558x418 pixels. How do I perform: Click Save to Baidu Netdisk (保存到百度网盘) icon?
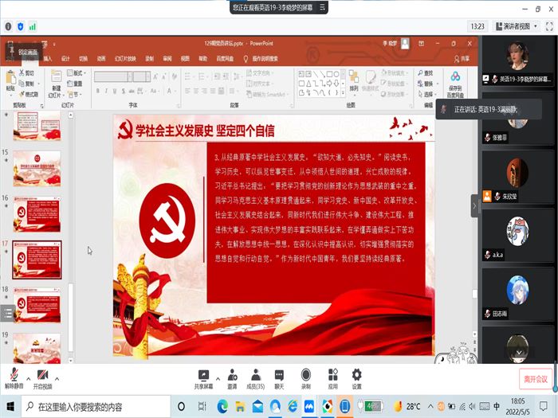click(455, 84)
